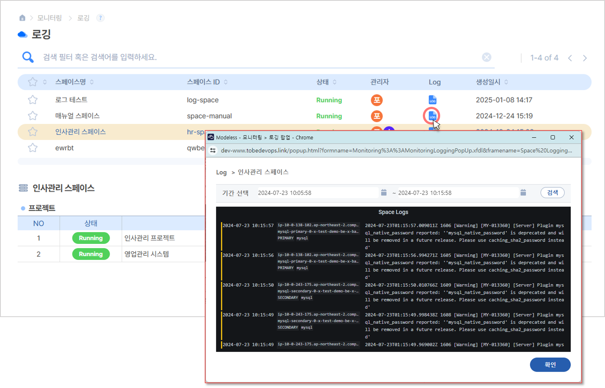The image size is (605, 388).
Task: Close the 로깅 팝업 Chrome window
Action: (571, 137)
